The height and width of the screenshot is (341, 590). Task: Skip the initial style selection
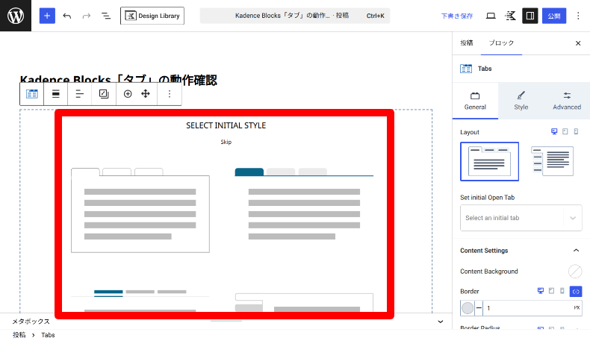tap(226, 142)
